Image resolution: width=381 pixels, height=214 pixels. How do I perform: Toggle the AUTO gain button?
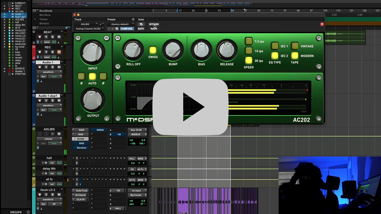92,77
